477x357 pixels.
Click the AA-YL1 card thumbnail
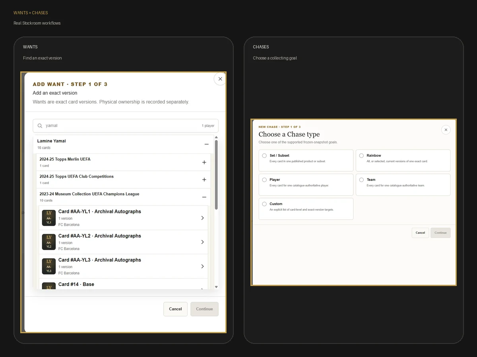(x=49, y=218)
